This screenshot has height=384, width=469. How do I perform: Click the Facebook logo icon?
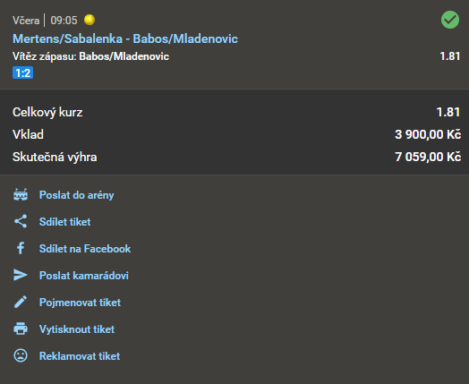[x=21, y=248]
